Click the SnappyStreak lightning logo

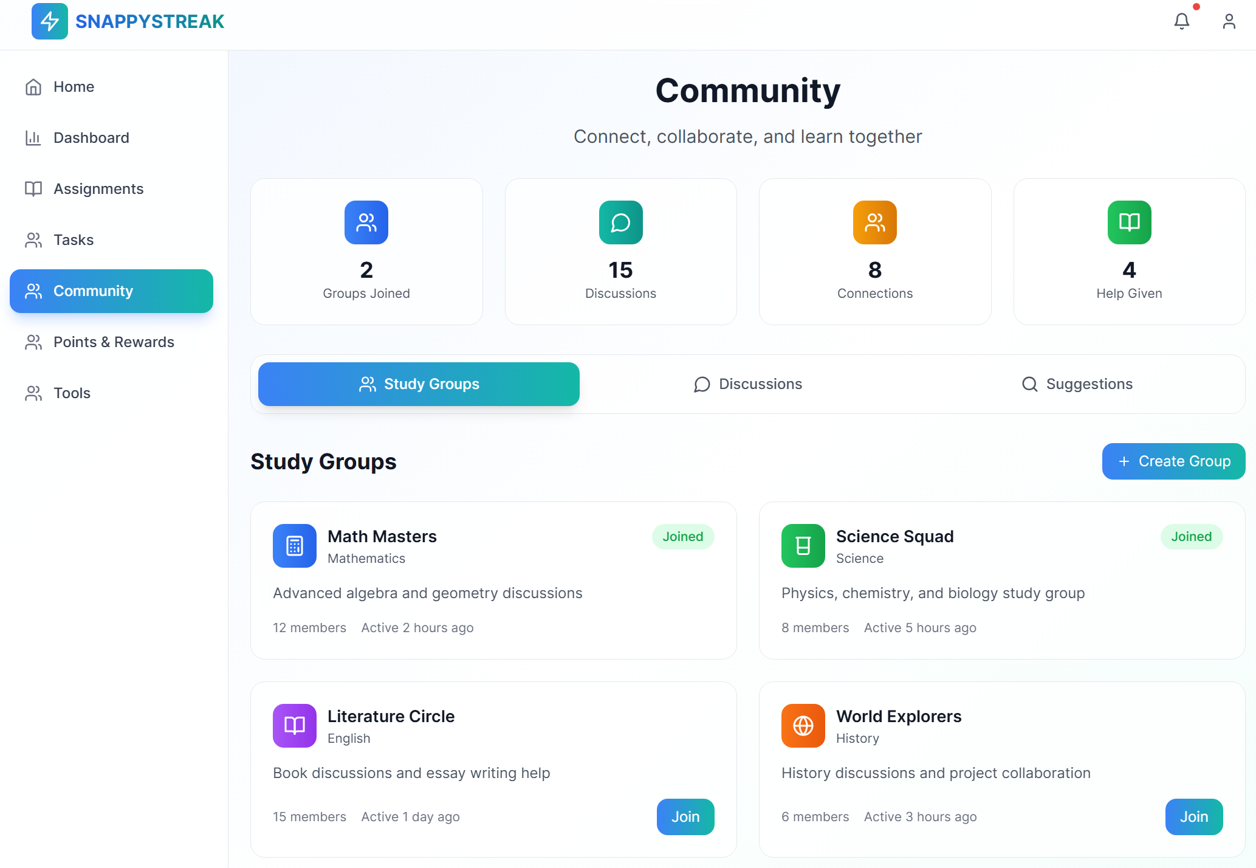[x=50, y=22]
